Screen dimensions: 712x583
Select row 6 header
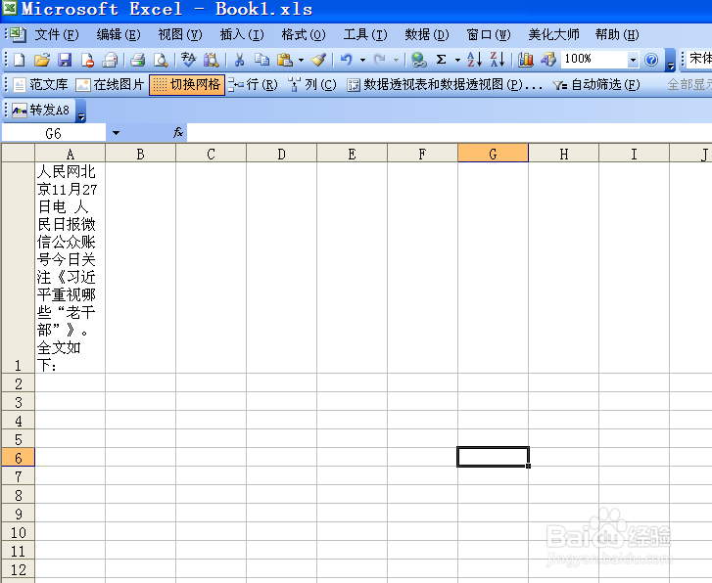(19, 458)
